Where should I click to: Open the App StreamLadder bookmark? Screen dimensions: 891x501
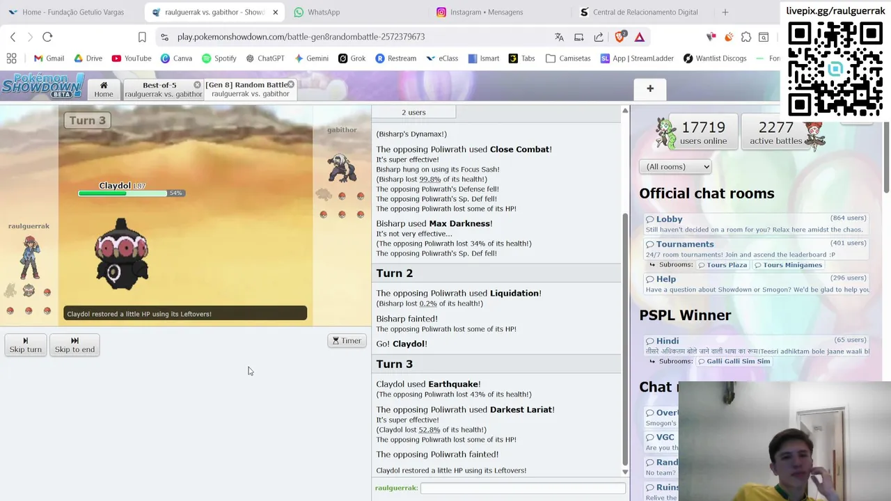point(636,58)
